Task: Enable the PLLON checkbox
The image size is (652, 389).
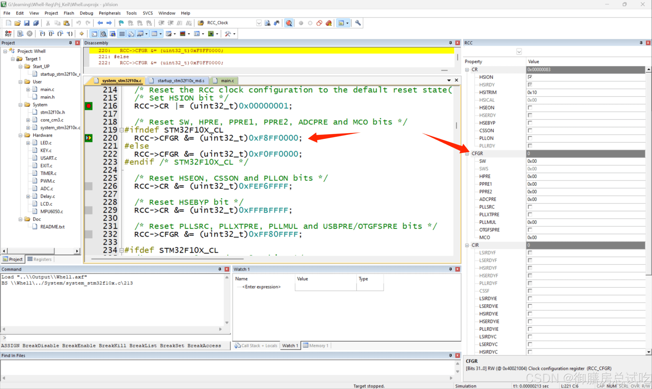Action: click(530, 138)
